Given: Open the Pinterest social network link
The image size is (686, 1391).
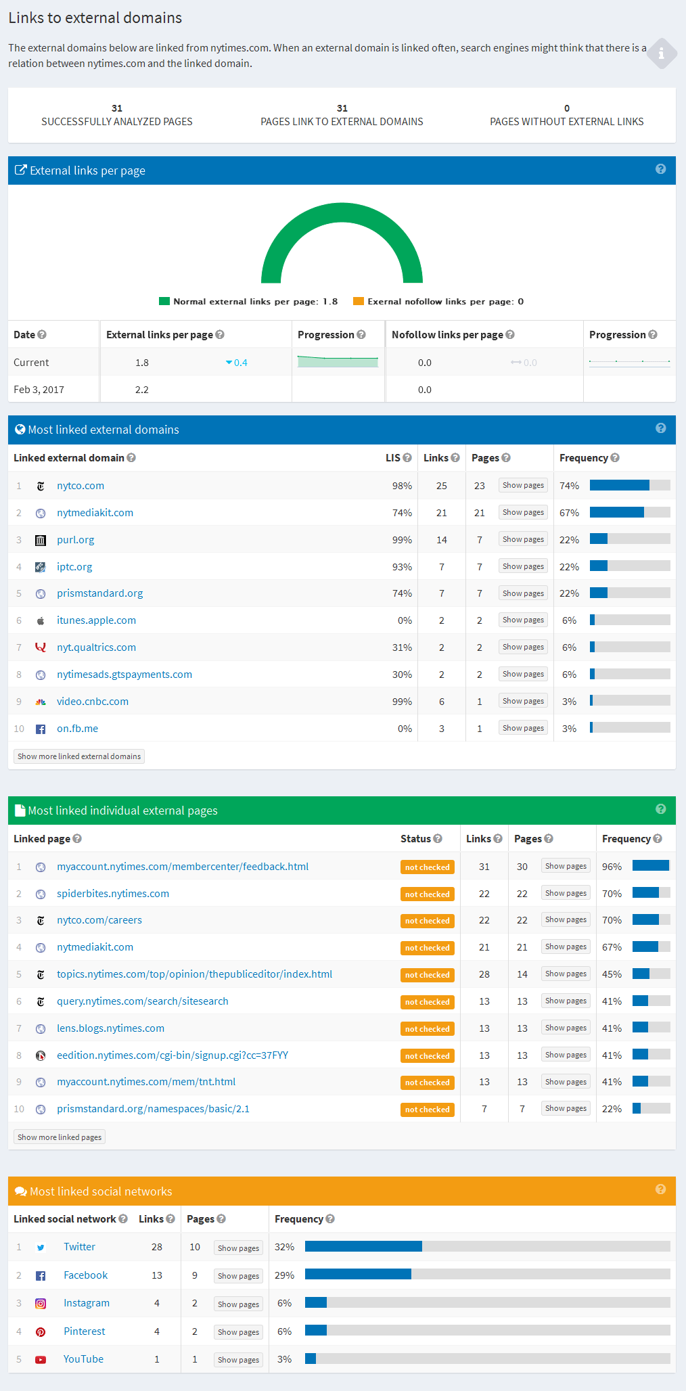Looking at the screenshot, I should [85, 1331].
